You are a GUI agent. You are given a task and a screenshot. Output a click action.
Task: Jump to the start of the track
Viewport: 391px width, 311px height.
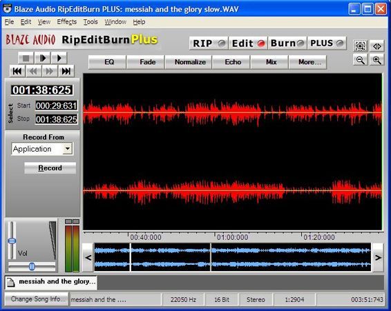[17, 71]
